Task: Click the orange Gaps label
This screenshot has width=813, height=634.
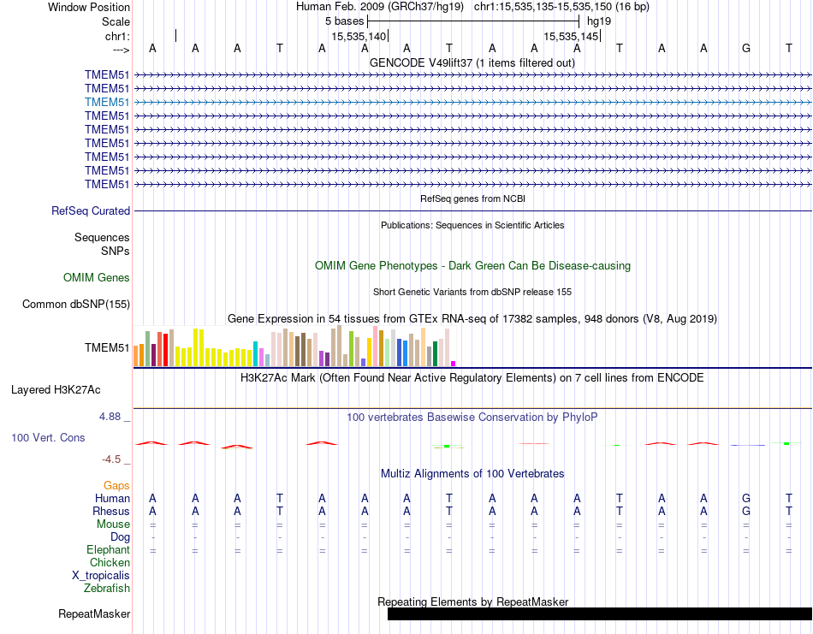Action: [116, 486]
